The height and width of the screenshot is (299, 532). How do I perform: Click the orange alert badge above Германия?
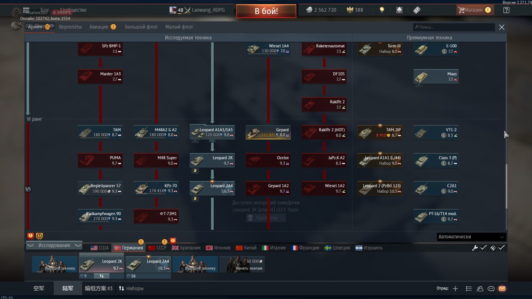click(x=141, y=242)
